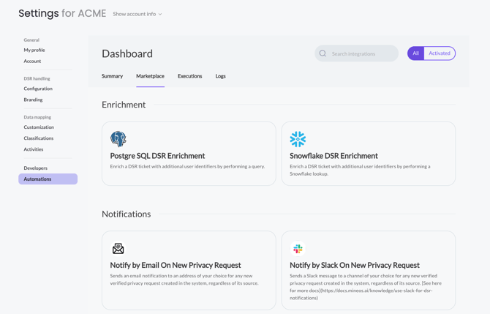Select the Logs tab
The height and width of the screenshot is (314, 490).
click(x=220, y=76)
